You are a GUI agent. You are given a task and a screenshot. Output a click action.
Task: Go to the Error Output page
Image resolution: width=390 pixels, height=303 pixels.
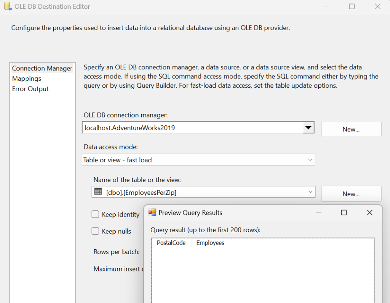coord(30,89)
